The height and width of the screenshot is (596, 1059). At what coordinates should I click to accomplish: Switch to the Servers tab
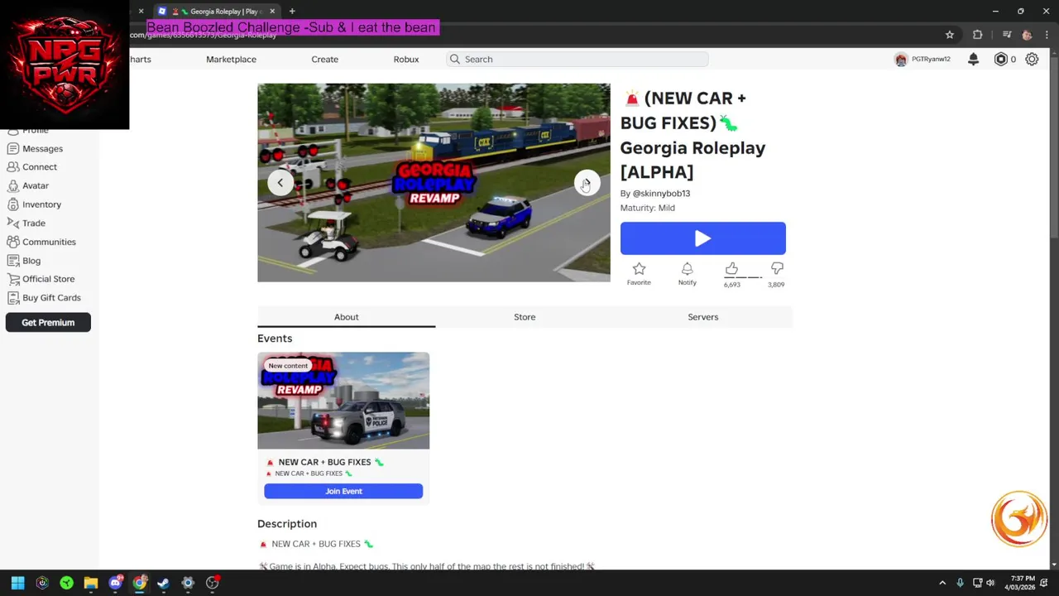(x=703, y=317)
